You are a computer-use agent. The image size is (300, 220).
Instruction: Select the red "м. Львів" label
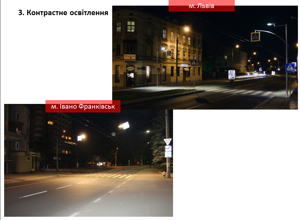(201, 6)
